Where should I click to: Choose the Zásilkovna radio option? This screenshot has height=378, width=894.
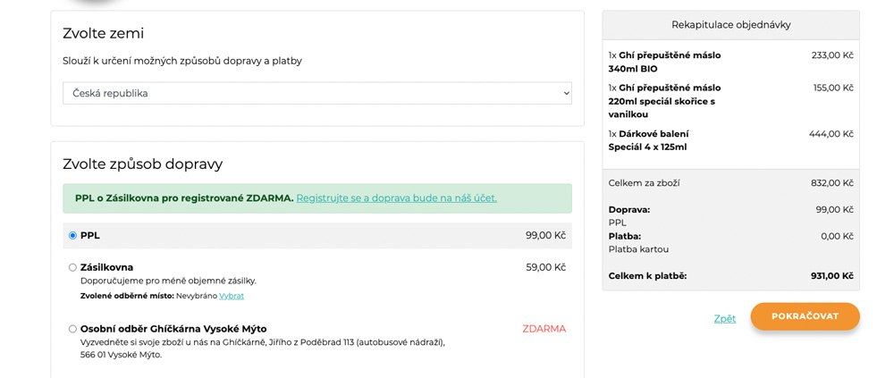click(72, 267)
